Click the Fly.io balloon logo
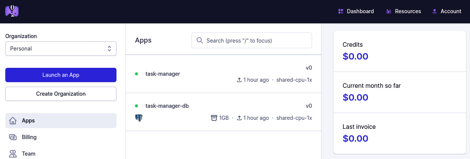 tap(12, 11)
